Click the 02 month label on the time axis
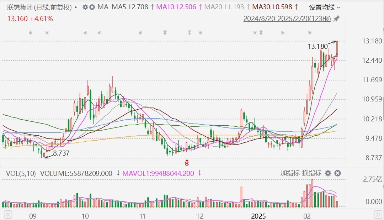384x220 pixels. (x=307, y=216)
